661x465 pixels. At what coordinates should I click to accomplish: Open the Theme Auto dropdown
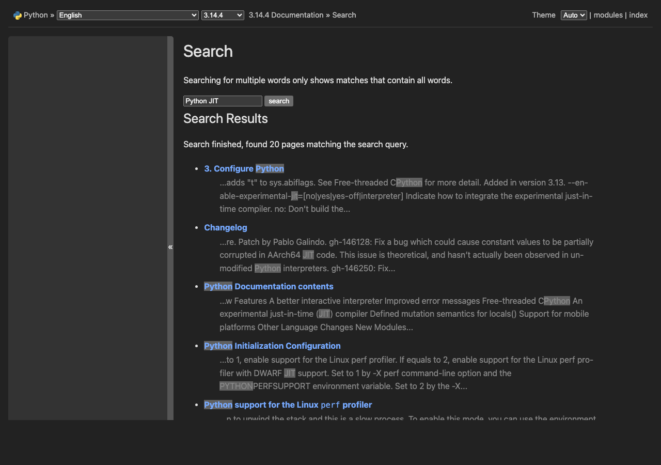pos(573,15)
